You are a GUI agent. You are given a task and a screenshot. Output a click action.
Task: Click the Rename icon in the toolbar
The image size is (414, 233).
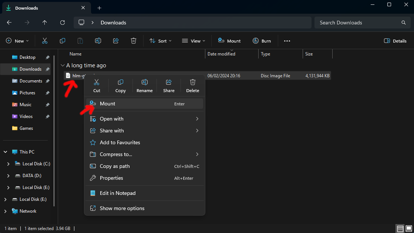coord(98,41)
